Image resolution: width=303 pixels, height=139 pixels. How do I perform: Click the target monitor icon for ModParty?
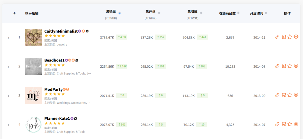[x=296, y=95]
